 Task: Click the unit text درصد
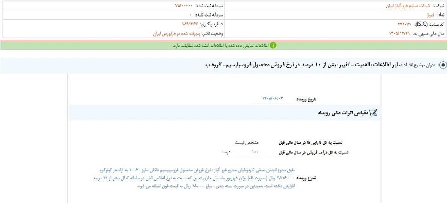226,152
